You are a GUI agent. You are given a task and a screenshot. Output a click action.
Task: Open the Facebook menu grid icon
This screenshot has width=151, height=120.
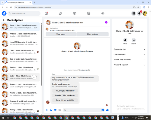click(133, 13)
